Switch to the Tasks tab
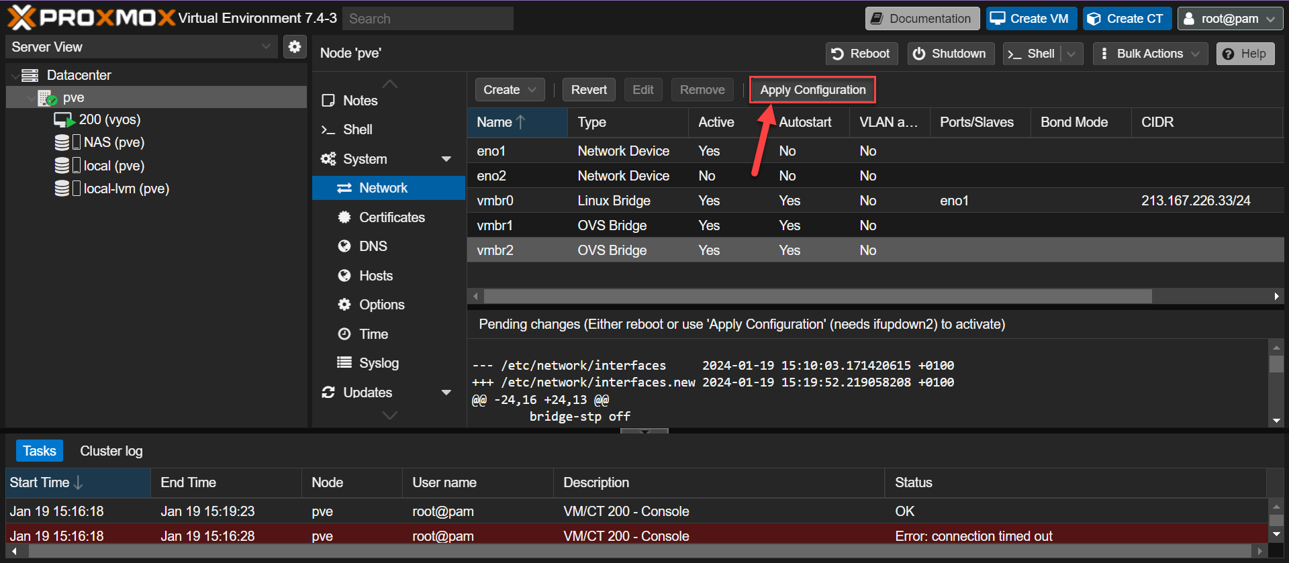Image resolution: width=1289 pixels, height=563 pixels. [40, 451]
